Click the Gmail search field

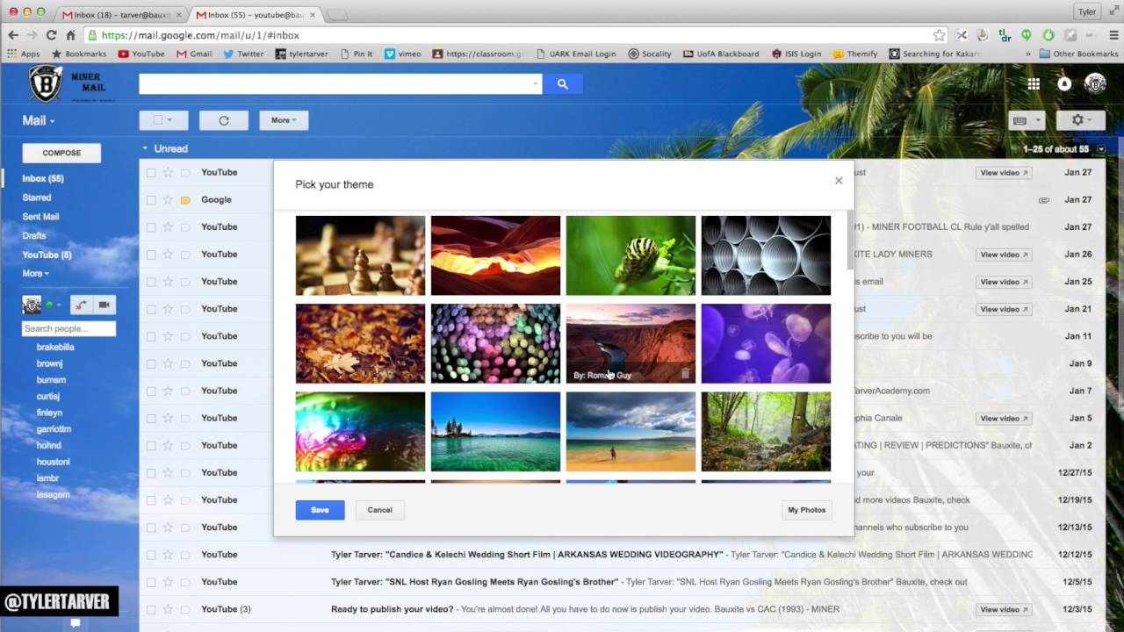tap(340, 84)
